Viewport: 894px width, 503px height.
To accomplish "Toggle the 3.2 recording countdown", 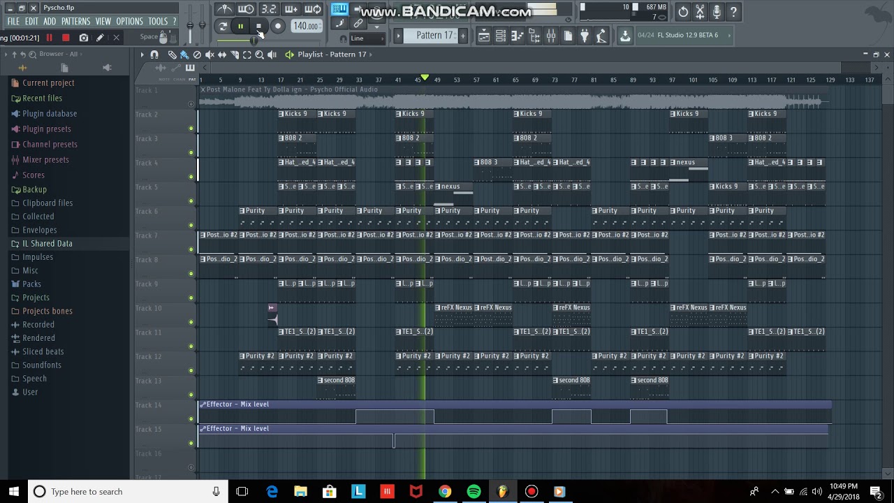I will pos(268,9).
